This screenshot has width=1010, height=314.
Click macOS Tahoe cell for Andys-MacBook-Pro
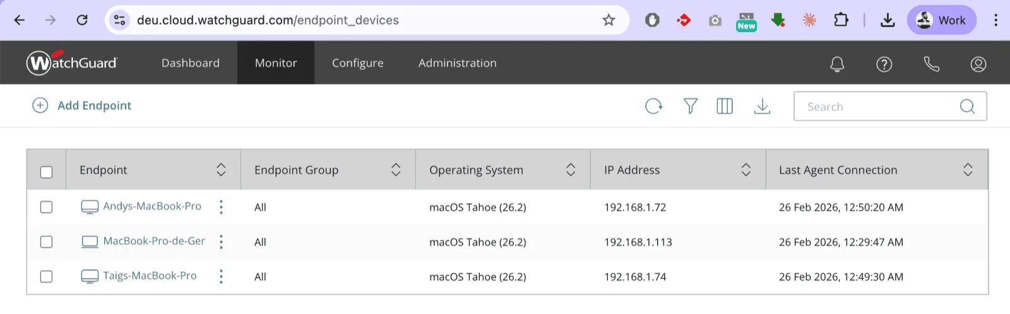pos(478,207)
